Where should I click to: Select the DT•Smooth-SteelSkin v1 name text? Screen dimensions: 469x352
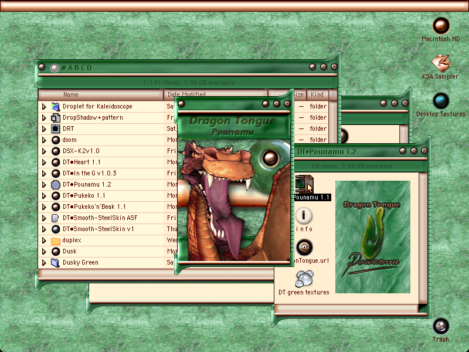(x=98, y=229)
